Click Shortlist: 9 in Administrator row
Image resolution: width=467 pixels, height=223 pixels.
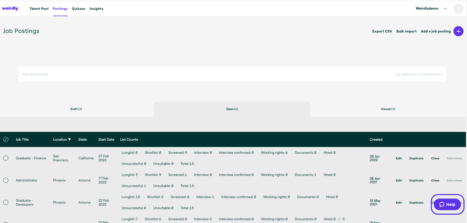pos(153,175)
